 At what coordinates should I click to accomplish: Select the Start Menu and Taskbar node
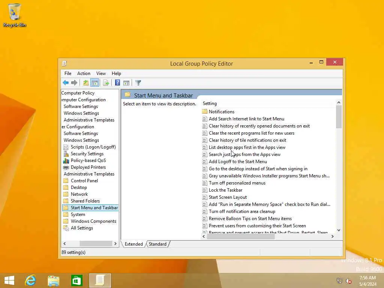point(94,208)
